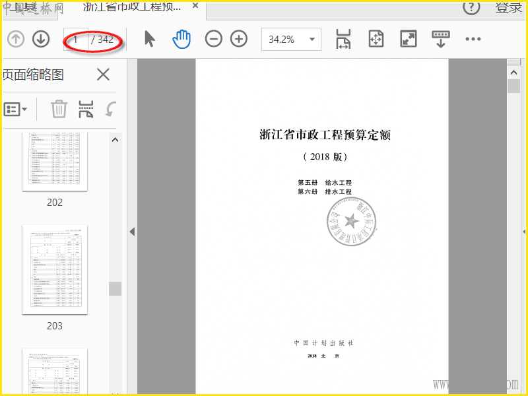Zoom in with the plus button
This screenshot has height=396, width=528.
(239, 39)
